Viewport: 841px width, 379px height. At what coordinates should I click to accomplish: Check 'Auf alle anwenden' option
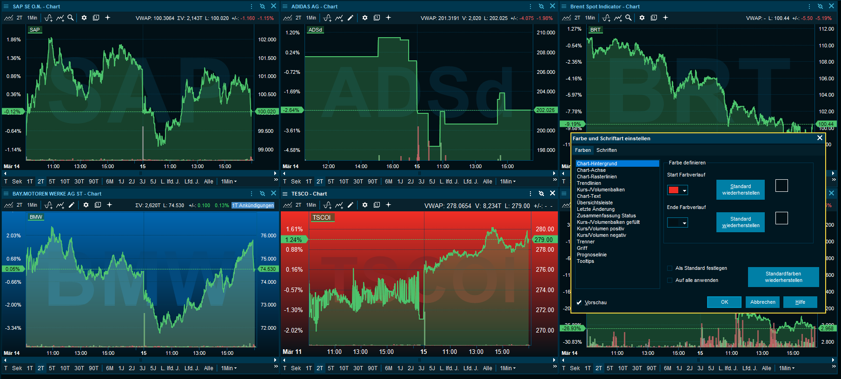coord(670,280)
